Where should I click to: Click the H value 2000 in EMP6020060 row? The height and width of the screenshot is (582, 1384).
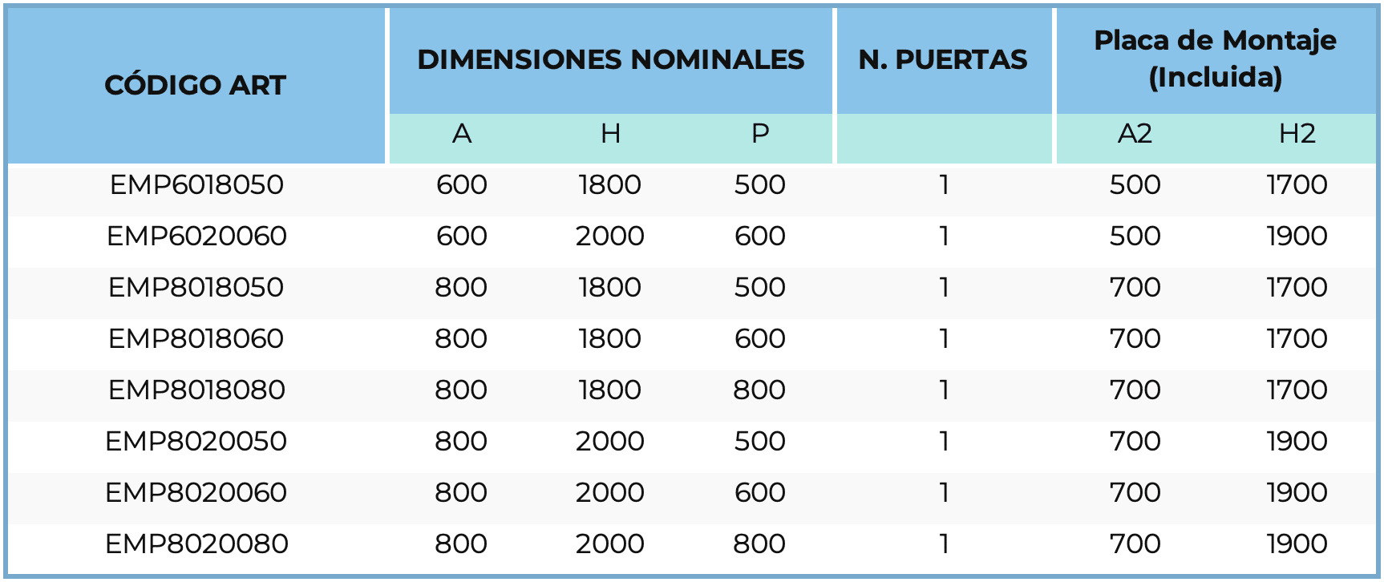pyautogui.click(x=610, y=236)
